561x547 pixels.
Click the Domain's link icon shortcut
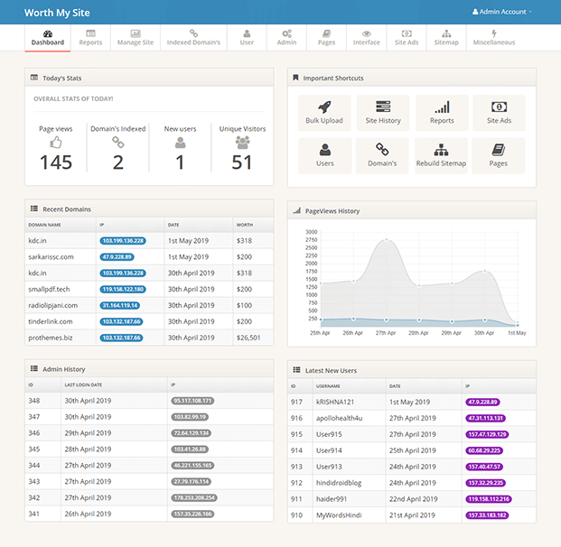382,150
